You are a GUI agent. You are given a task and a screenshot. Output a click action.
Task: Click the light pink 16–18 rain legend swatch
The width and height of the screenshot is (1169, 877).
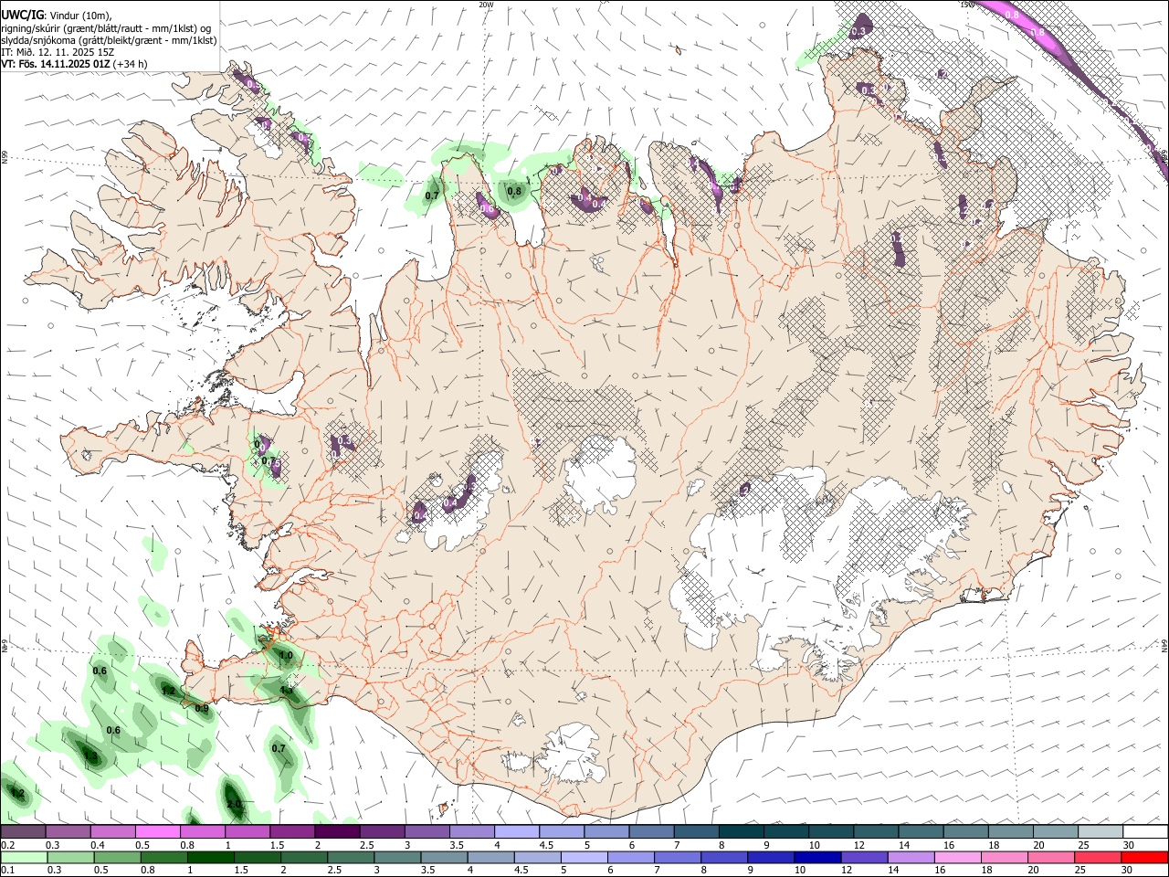click(958, 857)
